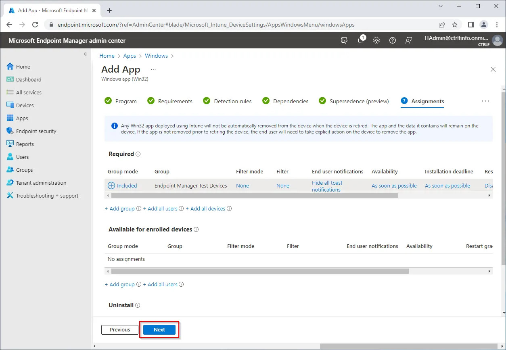506x350 pixels.
Task: Switch to the Requirements wizard step
Action: [x=170, y=101]
